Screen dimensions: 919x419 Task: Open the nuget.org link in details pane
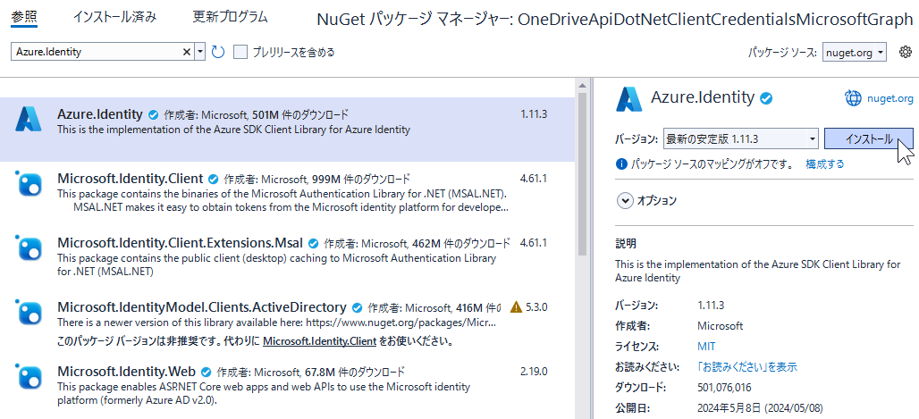coord(890,98)
